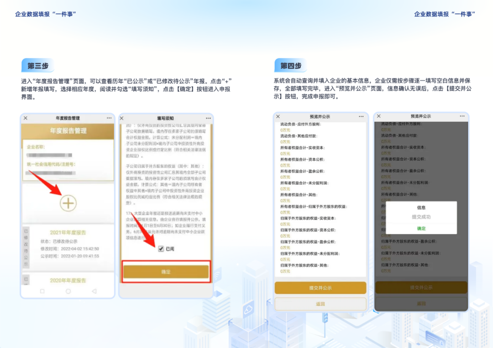
Task: Click the 公示时间 2022-01-20 09:41:55 line
Action: [x=69, y=256]
